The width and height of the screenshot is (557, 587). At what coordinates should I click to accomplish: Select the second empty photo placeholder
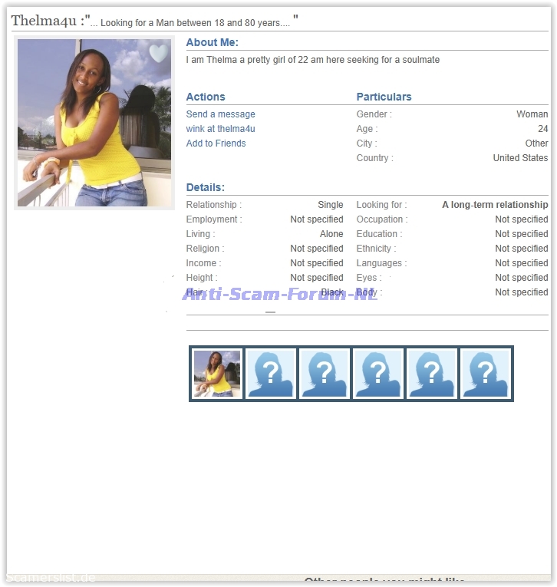pyautogui.click(x=324, y=374)
